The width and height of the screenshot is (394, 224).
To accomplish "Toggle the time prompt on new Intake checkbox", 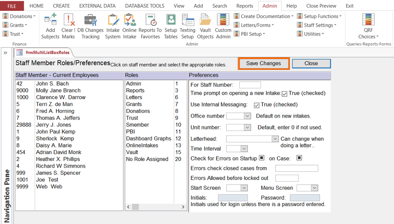I will pos(284,94).
